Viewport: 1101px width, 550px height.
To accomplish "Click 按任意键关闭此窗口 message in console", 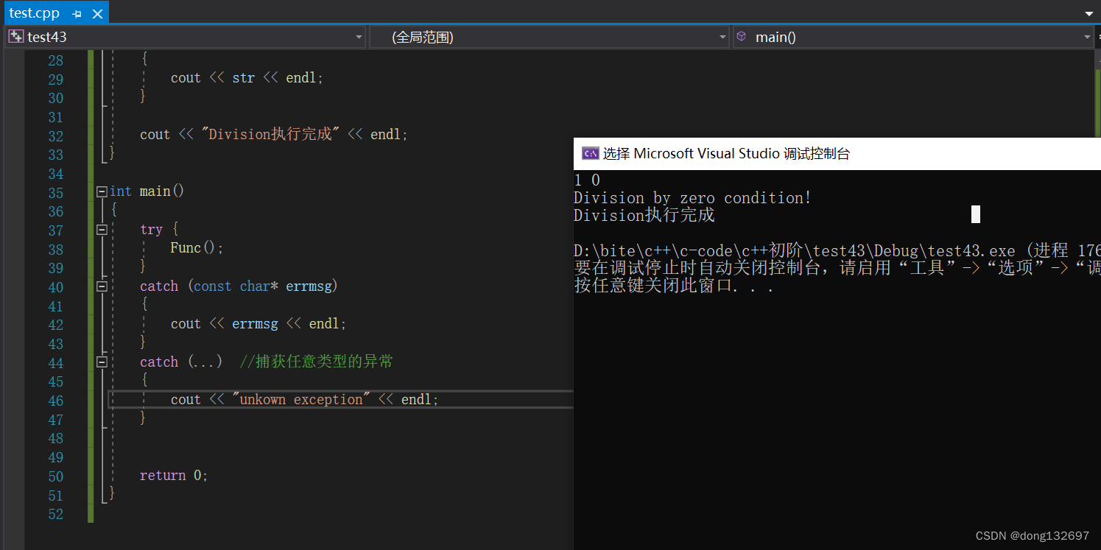I will [674, 286].
